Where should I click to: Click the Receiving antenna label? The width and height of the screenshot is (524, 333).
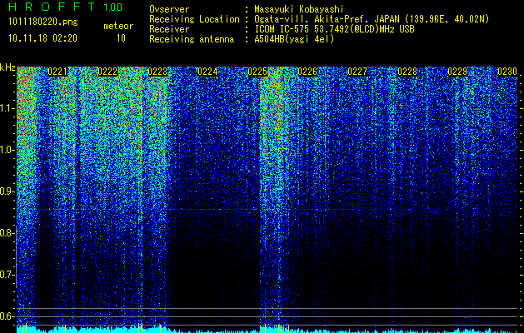tap(192, 39)
